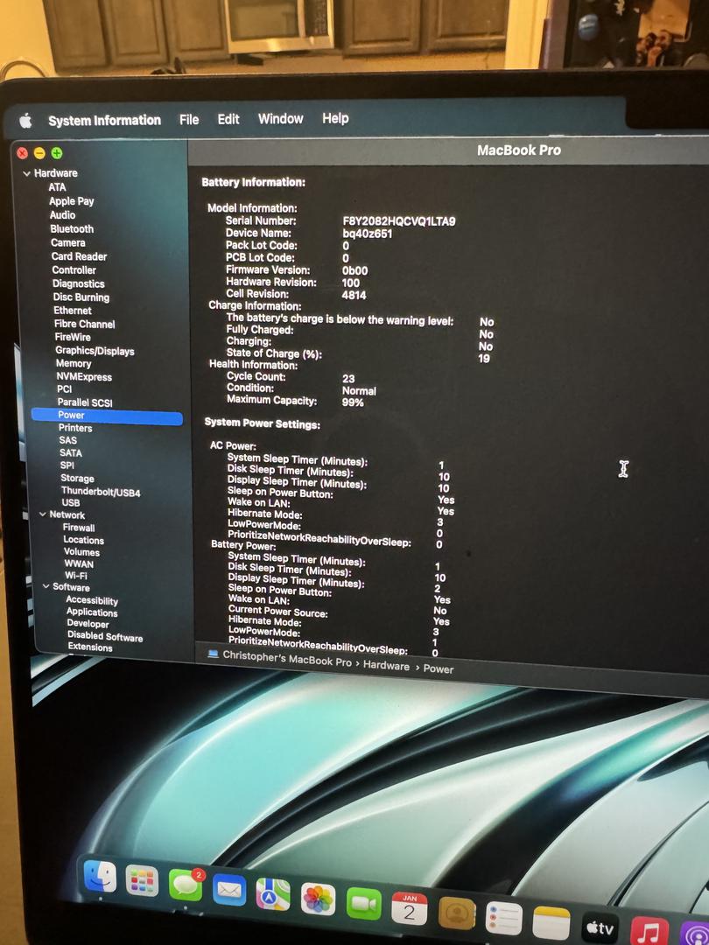Click the laptop icon in the path bar
Image resolution: width=709 pixels, height=945 pixels.
(x=212, y=654)
